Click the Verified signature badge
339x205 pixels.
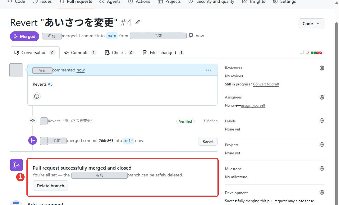(185, 121)
